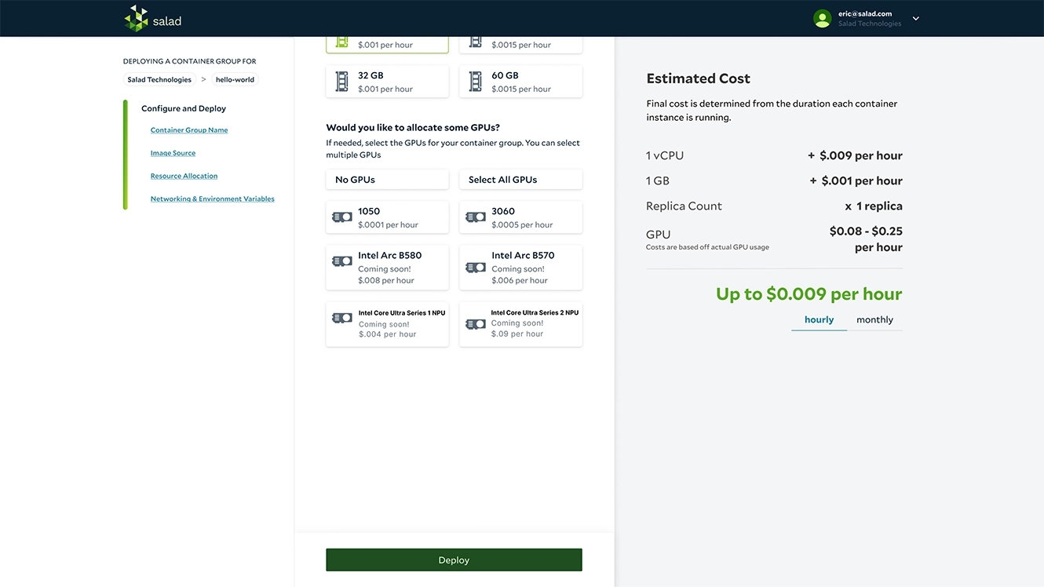Click the 60 GB memory chip icon
This screenshot has height=587, width=1044.
[475, 82]
